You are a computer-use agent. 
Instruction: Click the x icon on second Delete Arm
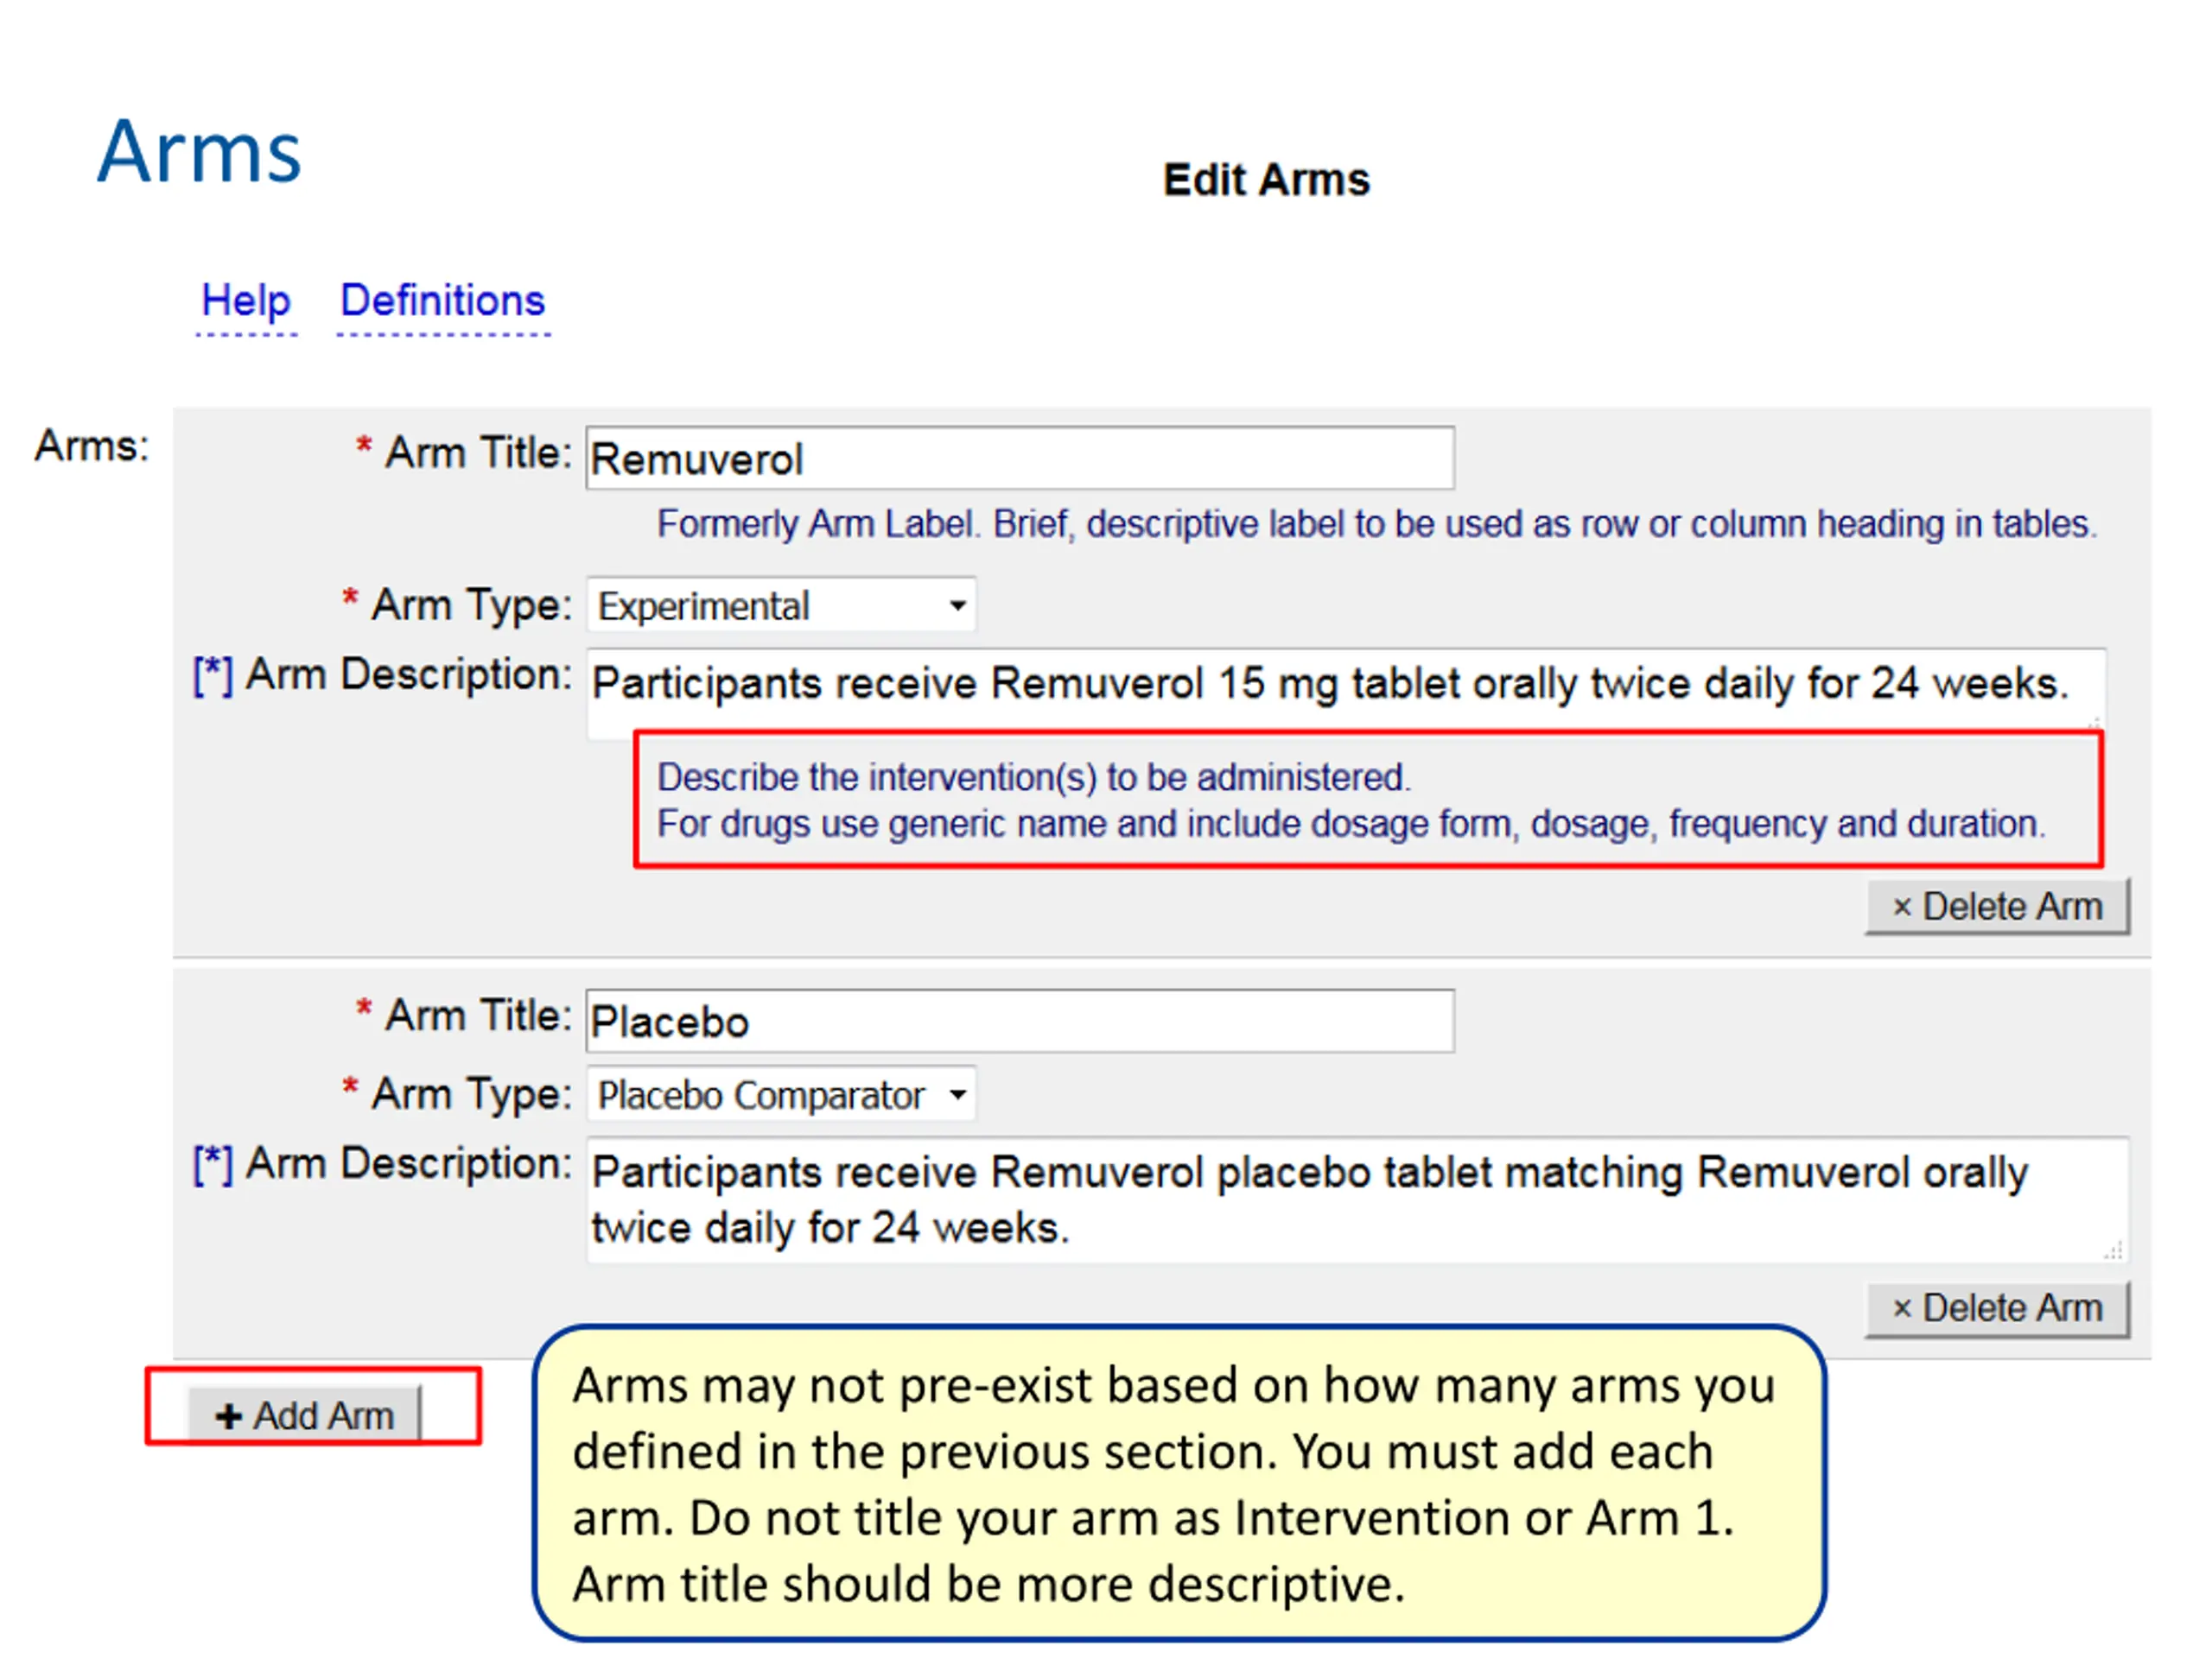pos(1902,1308)
